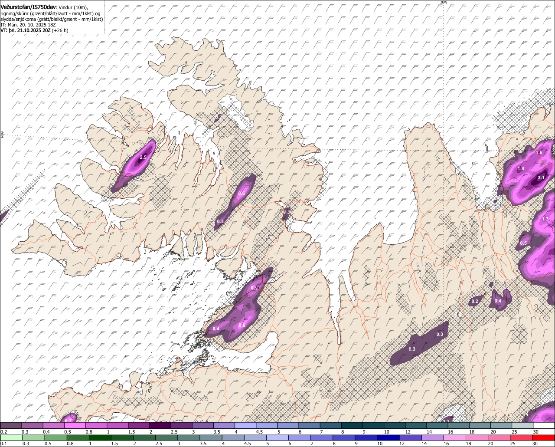The image size is (555, 447).
Task: Select the 1.5 swatch in the upper legend row
Action: [x=139, y=425]
